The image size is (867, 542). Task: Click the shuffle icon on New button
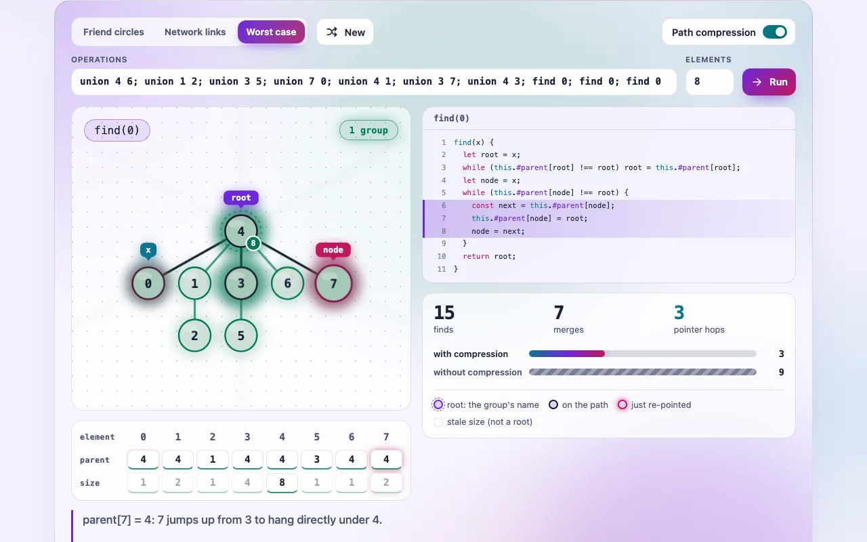tap(332, 32)
